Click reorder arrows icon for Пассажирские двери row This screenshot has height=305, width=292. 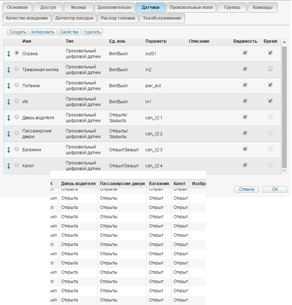pyautogui.click(x=9, y=134)
